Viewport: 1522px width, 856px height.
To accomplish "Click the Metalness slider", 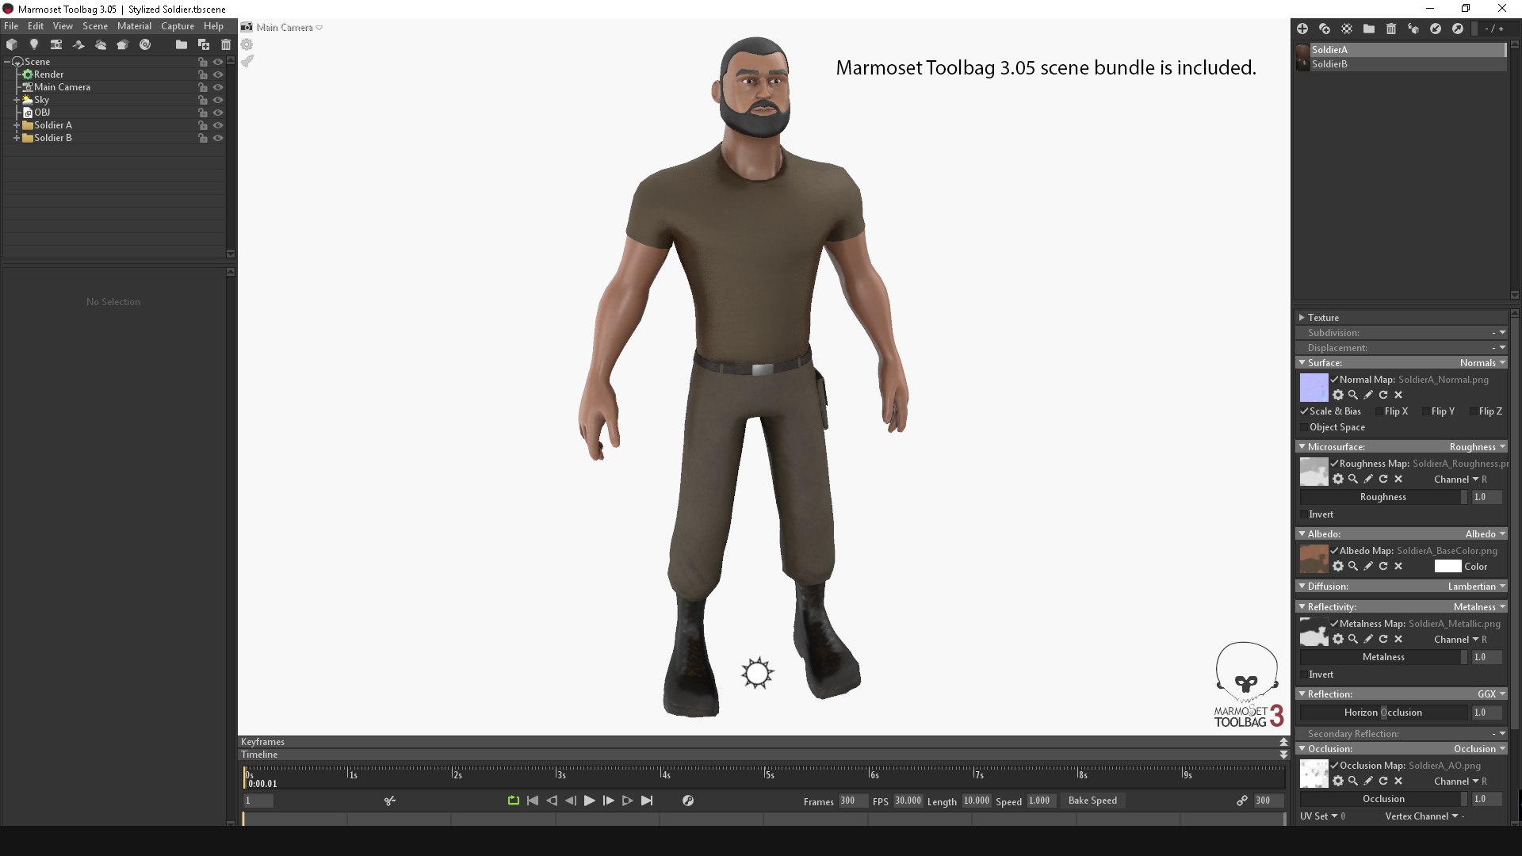I will (1383, 657).
